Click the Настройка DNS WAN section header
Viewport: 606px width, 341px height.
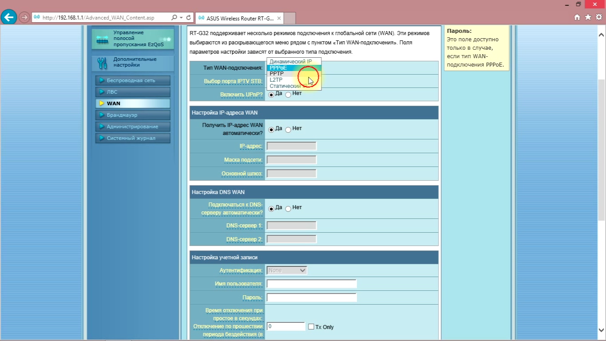pos(314,192)
